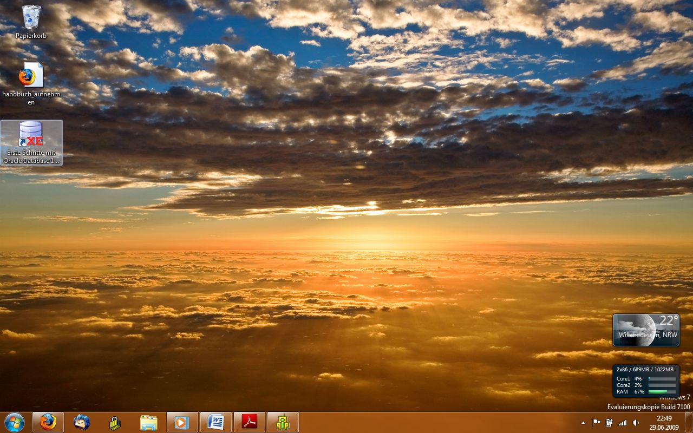Click the power plug tray icon
This screenshot has height=433, width=693.
pos(609,423)
